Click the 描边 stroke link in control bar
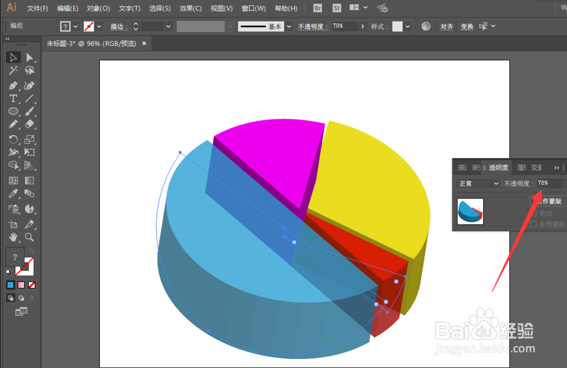Screen dimensions: 567x368 tap(119, 27)
